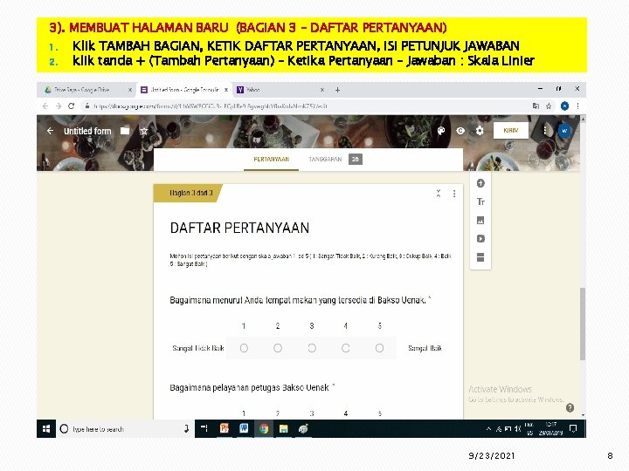Click the move to folder icon

(x=125, y=131)
